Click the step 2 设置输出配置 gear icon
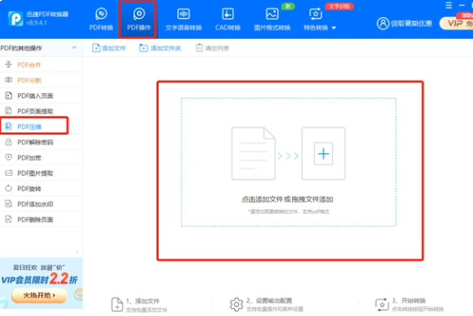 [236, 304]
